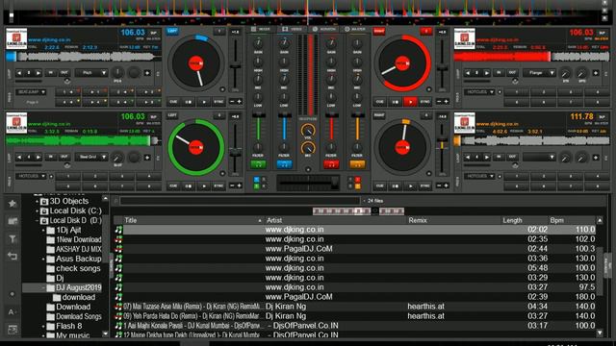This screenshot has height=346, width=616.
Task: Click the effect plus icon on bottom-left green deck
Action: 147,158
